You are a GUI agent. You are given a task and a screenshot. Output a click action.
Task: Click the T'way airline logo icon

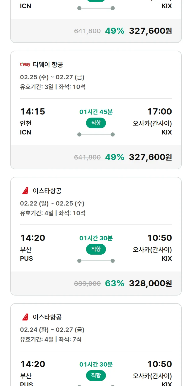pos(25,64)
